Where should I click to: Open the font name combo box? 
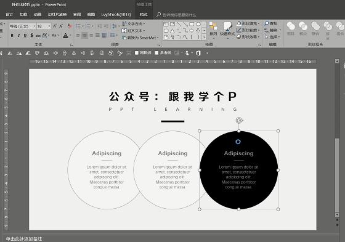tap(22, 26)
